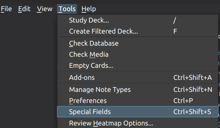Choose Manage Note Types
Viewport: 220px width, 128px height.
click(100, 90)
